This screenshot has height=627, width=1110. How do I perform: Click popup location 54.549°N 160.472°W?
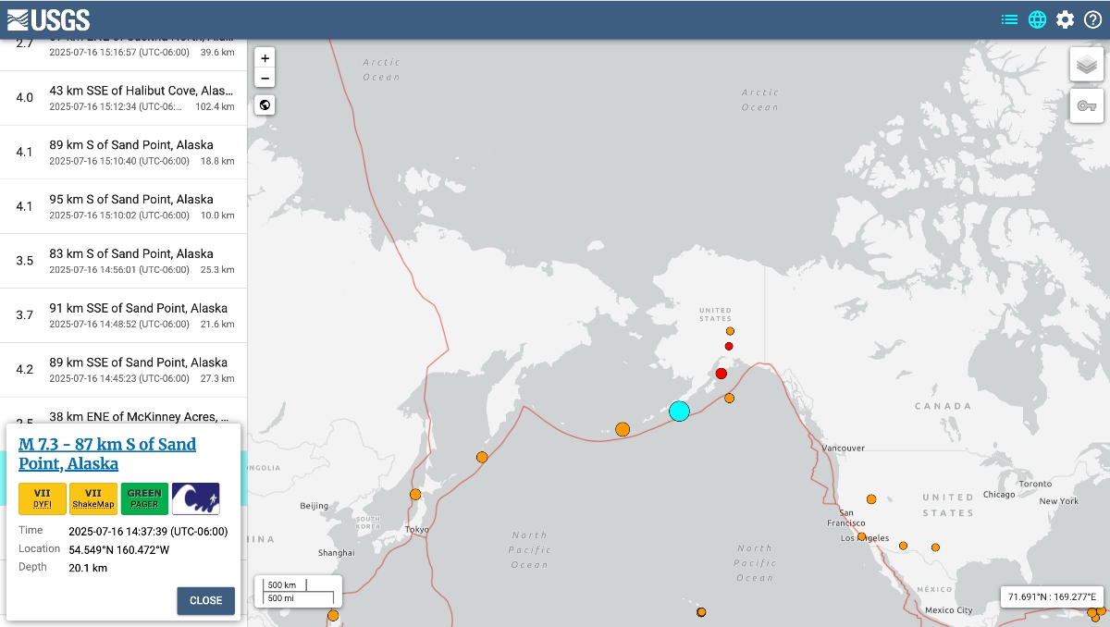[119, 549]
